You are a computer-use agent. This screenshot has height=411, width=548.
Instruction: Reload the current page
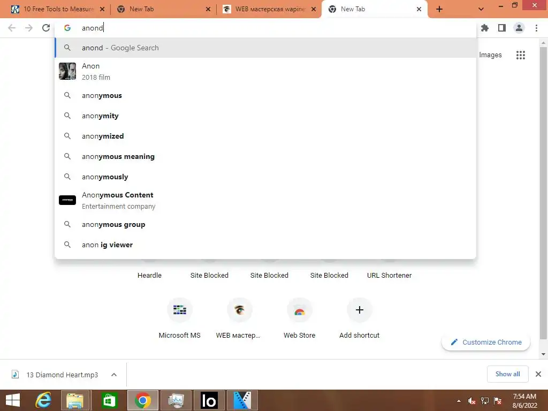point(46,28)
